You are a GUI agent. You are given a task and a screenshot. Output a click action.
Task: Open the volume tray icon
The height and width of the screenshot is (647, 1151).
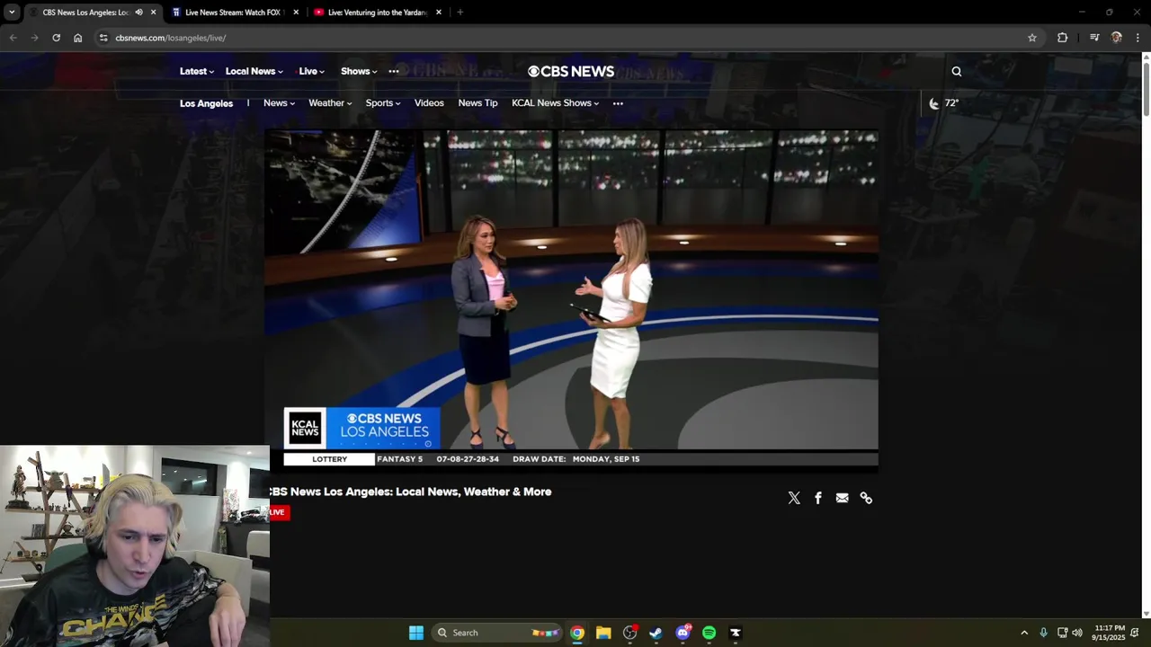(x=1077, y=633)
